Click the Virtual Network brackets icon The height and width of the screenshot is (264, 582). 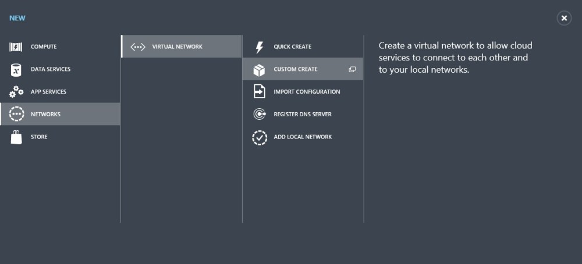[x=138, y=47]
